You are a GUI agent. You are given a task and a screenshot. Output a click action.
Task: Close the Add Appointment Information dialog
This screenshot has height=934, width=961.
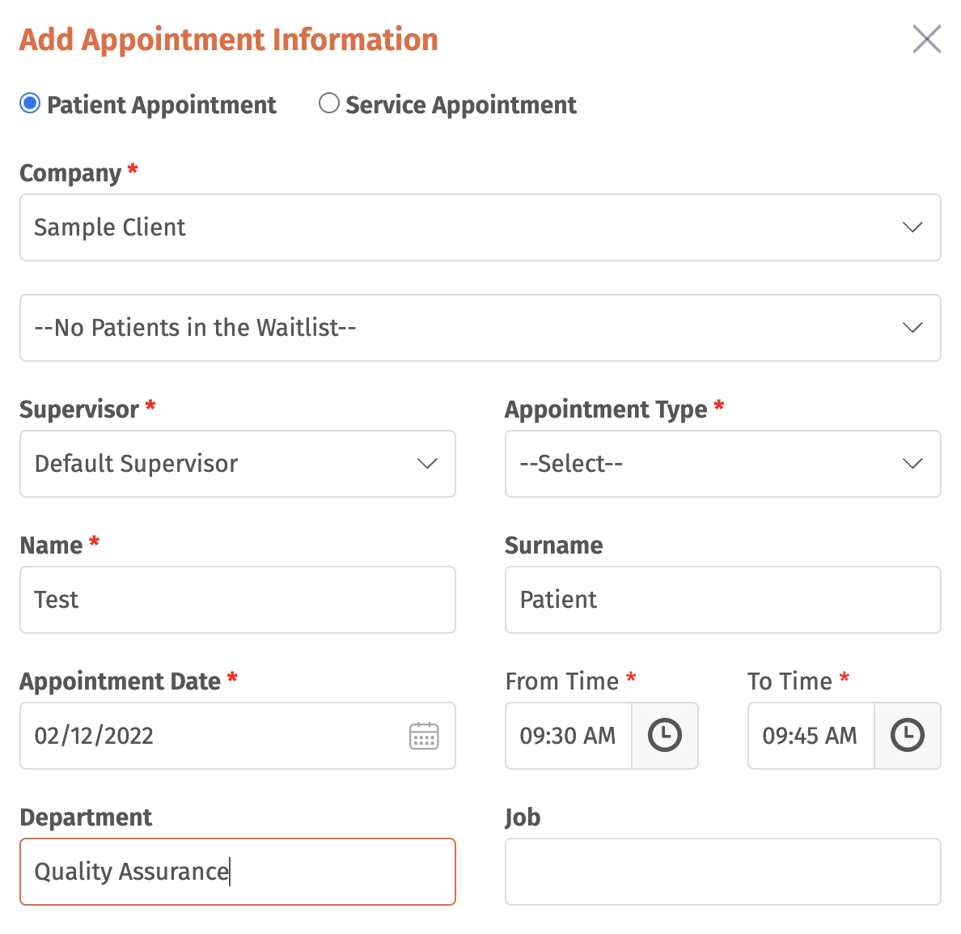click(x=926, y=39)
